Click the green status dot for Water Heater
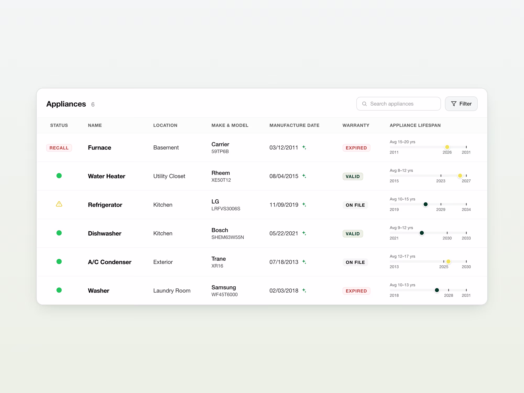Image resolution: width=524 pixels, height=393 pixels. click(59, 176)
